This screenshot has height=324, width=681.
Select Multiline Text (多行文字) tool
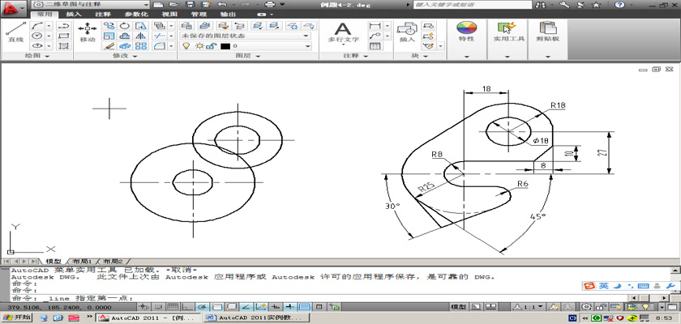coord(343,32)
